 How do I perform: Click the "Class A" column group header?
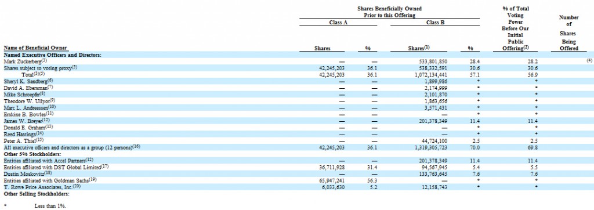(x=338, y=23)
